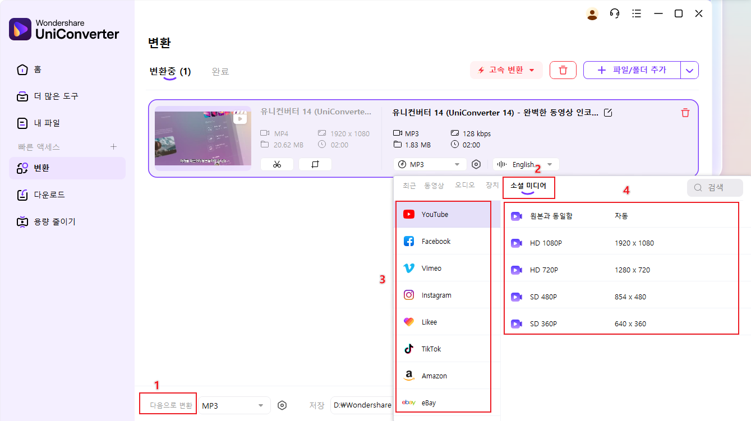Click the save path D:\Wondershare field
Screen dimensions: 751x421
362,405
